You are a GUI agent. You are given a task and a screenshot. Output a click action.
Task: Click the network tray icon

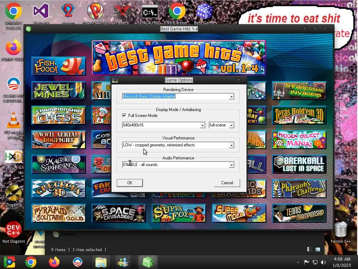315,262
